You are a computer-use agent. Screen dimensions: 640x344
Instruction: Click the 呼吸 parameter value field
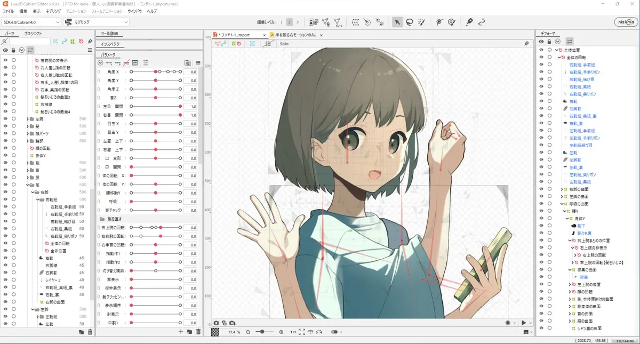[x=191, y=202]
